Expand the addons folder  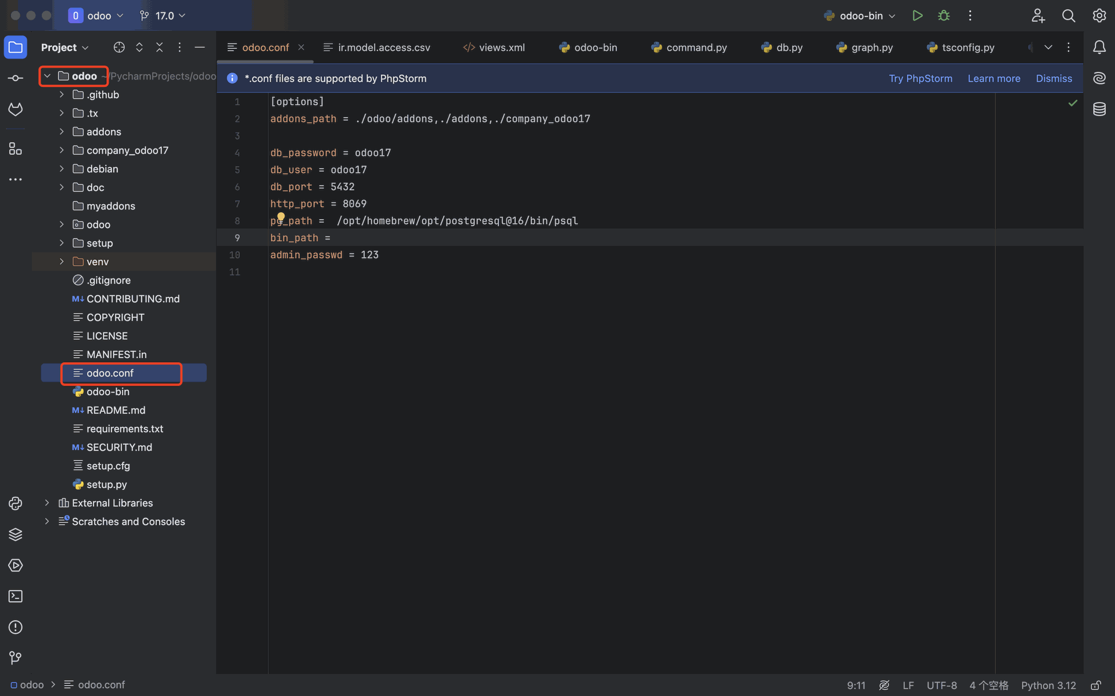click(62, 132)
